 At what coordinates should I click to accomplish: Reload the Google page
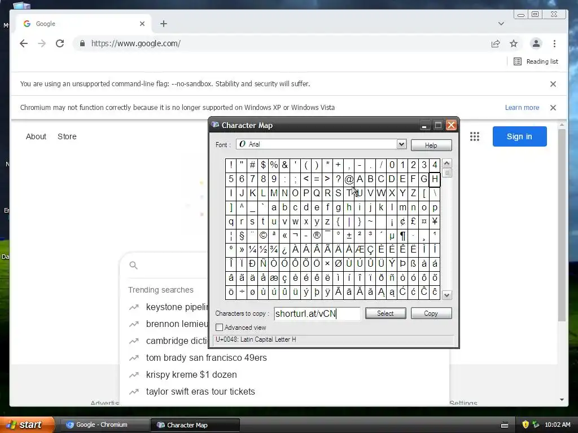[x=60, y=43]
